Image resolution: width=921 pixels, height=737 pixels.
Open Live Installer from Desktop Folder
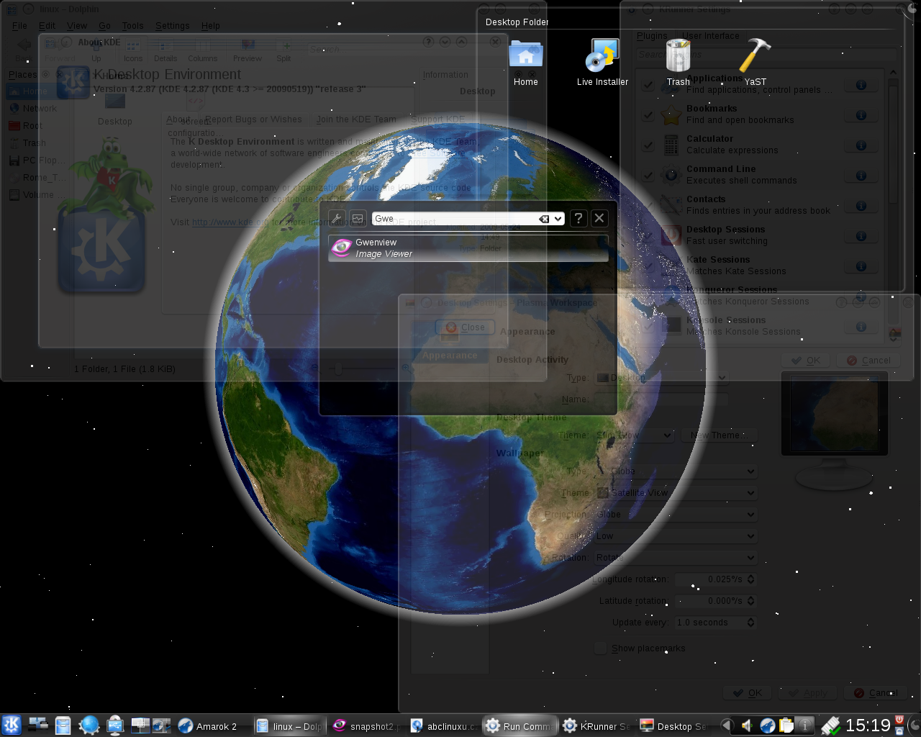click(x=603, y=62)
